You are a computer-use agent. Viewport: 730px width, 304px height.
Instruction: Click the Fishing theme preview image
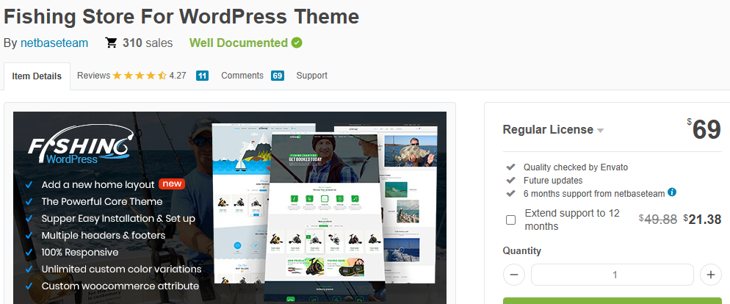[x=230, y=208]
